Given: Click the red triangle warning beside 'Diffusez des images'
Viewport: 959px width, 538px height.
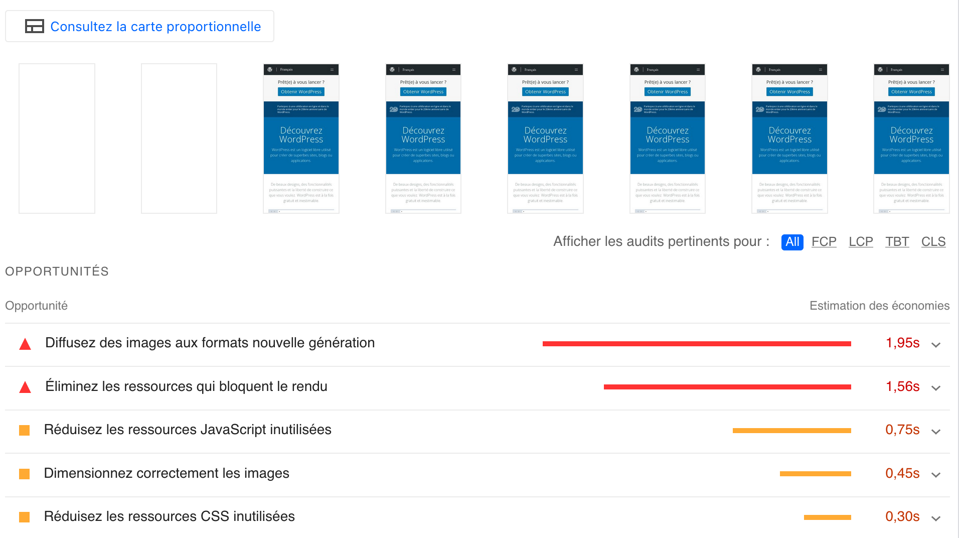Looking at the screenshot, I should [x=24, y=343].
